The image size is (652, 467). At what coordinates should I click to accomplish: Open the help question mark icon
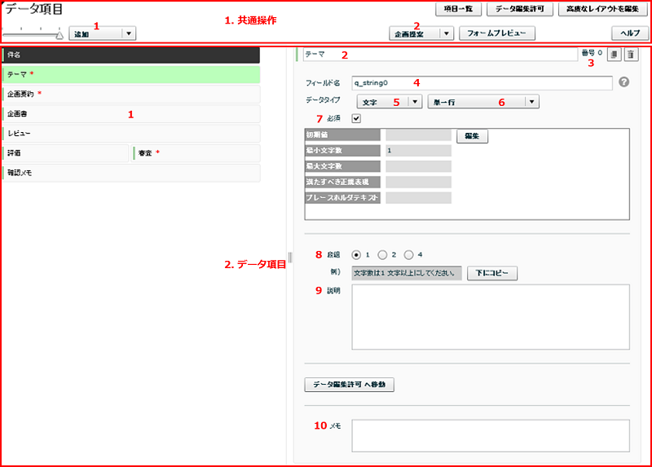(x=624, y=82)
